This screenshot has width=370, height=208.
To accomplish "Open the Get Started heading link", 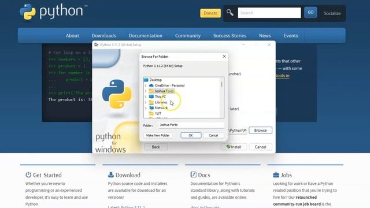I will pos(47,175).
